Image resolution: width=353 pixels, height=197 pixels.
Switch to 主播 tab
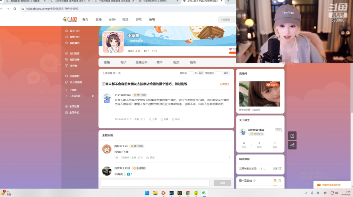click(107, 62)
